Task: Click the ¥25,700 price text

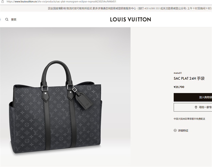Action: pyautogui.click(x=179, y=87)
